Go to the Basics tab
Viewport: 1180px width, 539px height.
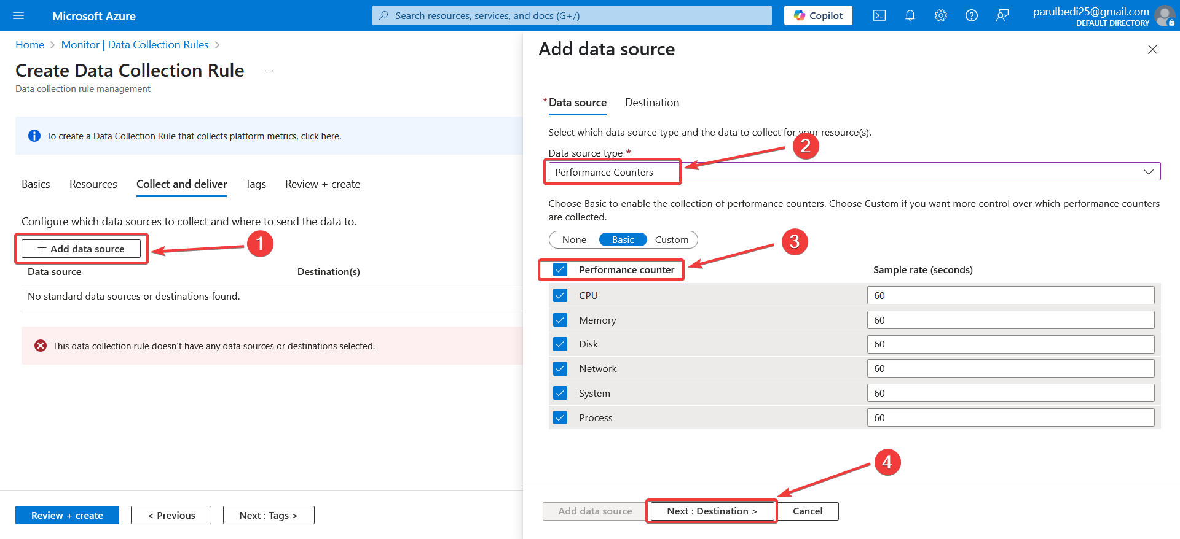tap(36, 184)
